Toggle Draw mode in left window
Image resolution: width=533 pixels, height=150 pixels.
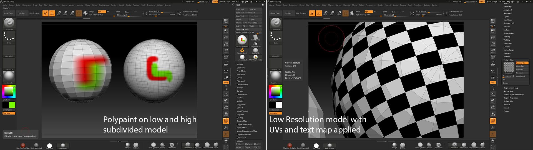tap(52, 13)
